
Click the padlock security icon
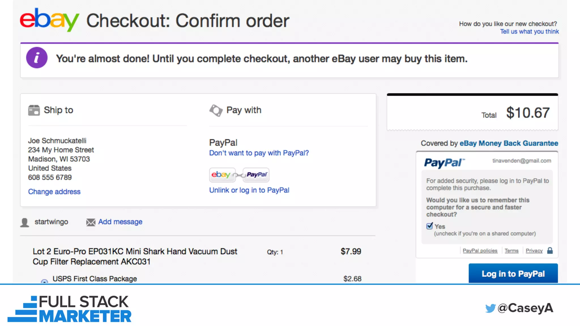(x=550, y=250)
